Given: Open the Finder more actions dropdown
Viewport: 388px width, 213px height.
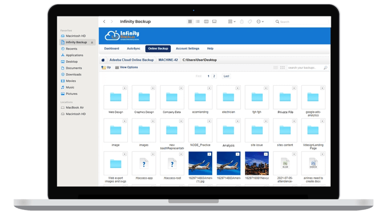Looking at the screenshot, I should coord(260,21).
